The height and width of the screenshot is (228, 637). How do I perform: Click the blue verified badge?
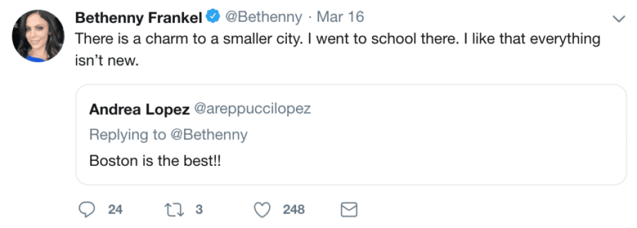pyautogui.click(x=213, y=18)
